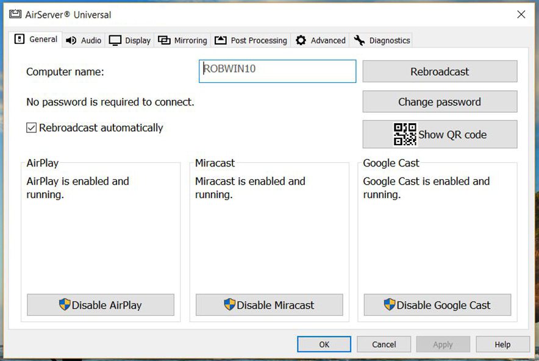This screenshot has width=539, height=361.
Task: Disable Miracast service
Action: click(x=269, y=305)
